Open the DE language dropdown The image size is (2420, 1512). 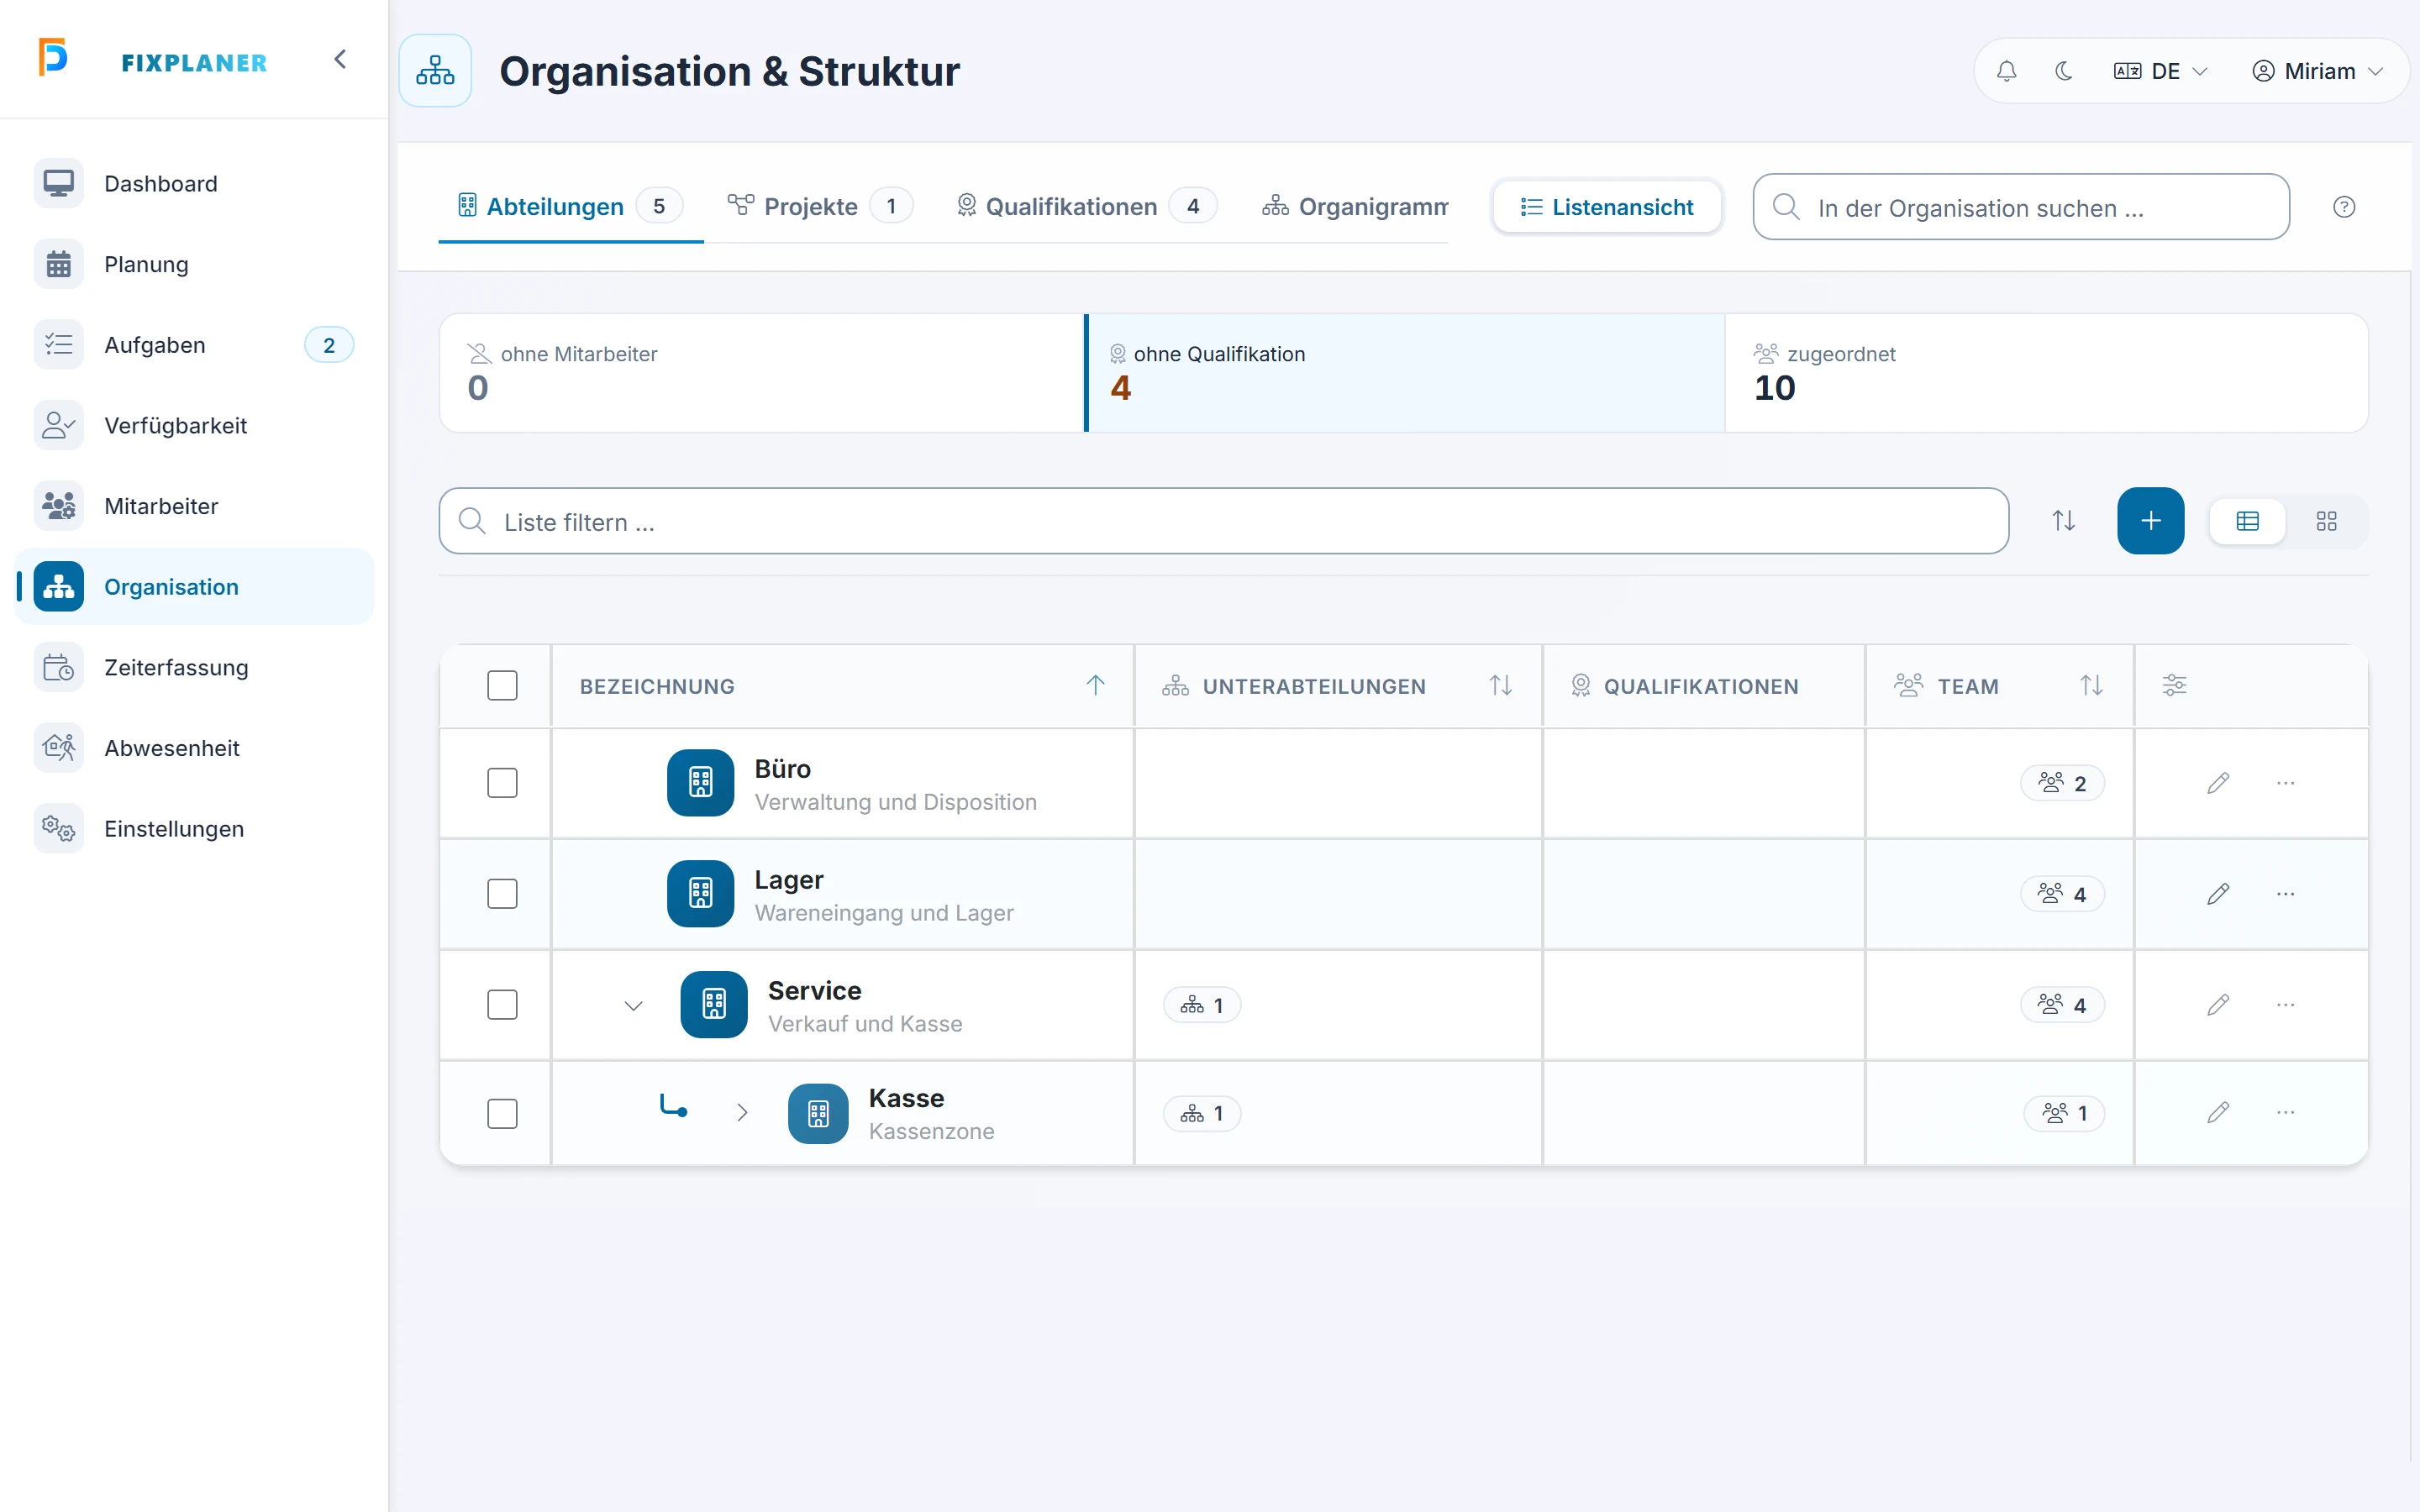pyautogui.click(x=2160, y=71)
